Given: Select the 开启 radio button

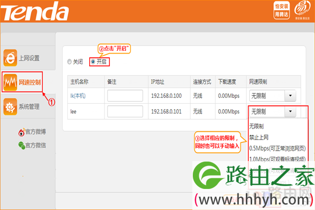Looking at the screenshot, I should (93, 62).
